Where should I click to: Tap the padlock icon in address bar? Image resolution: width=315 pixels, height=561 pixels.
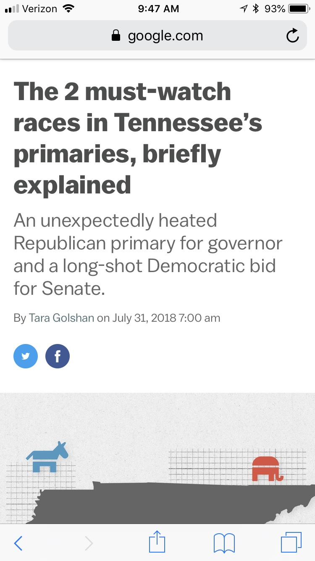point(115,36)
